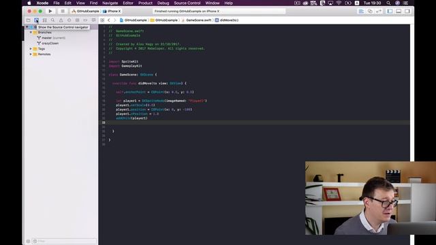Viewport: 436px width, 245px height.
Task: Open didMove(to:) breadcrumb in jump bar
Action: pyautogui.click(x=227, y=20)
